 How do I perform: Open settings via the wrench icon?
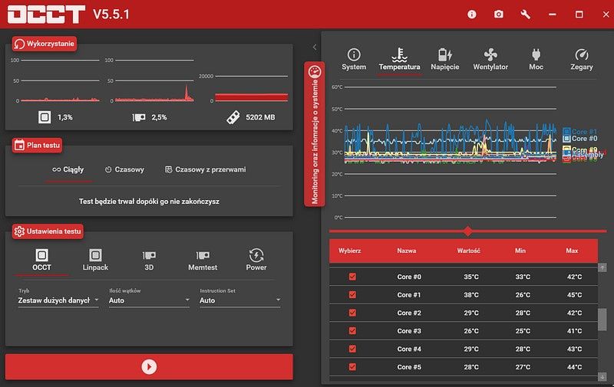[x=526, y=15]
